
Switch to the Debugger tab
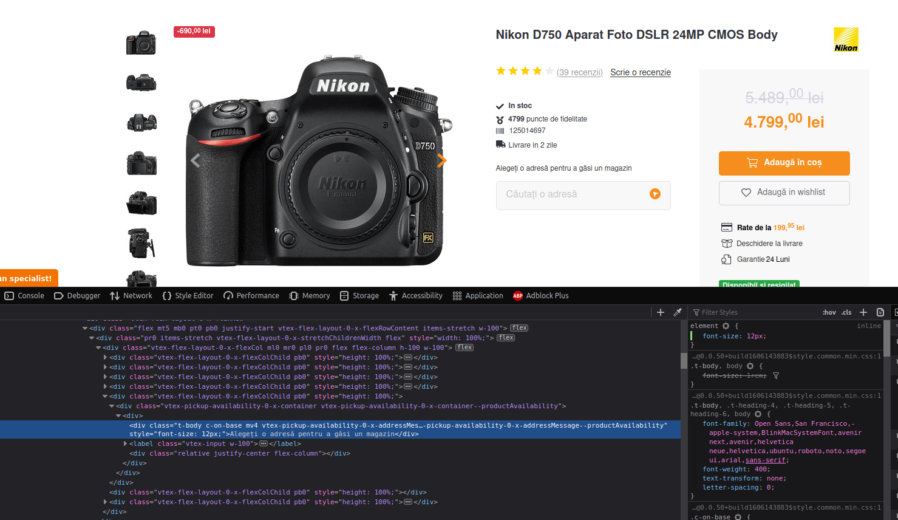77,296
